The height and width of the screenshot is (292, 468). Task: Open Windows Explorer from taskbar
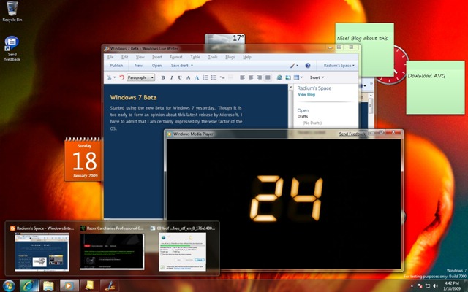coord(49,285)
